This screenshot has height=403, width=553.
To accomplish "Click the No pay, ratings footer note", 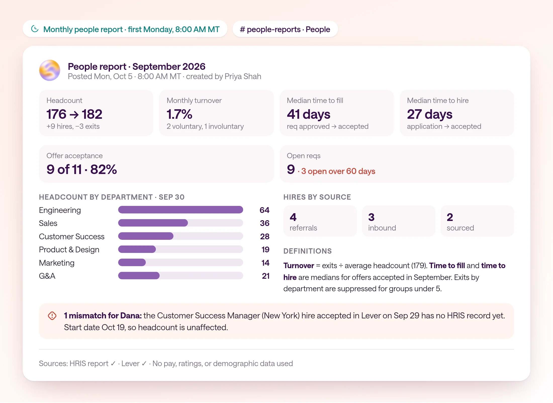I will click(222, 364).
